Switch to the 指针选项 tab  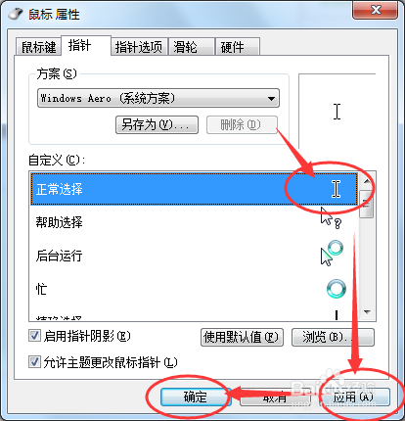(x=139, y=47)
